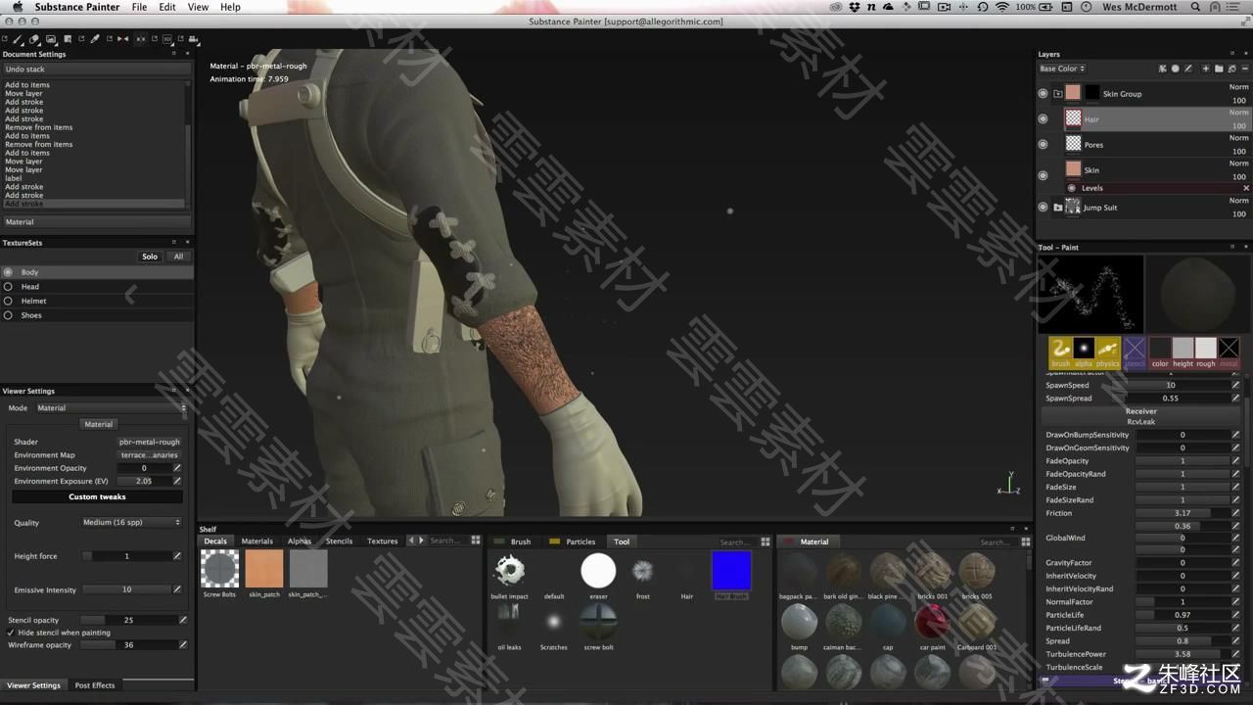Switch to the Alphas shelf tab
Viewport: 1253px width, 705px height.
(300, 541)
